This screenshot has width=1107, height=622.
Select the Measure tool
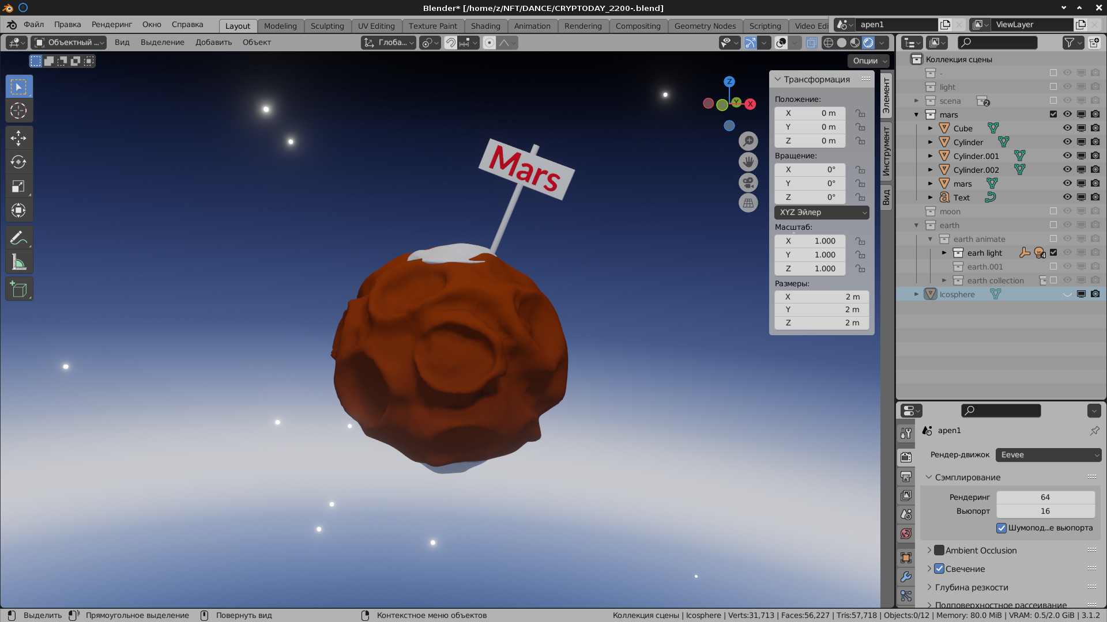point(18,263)
